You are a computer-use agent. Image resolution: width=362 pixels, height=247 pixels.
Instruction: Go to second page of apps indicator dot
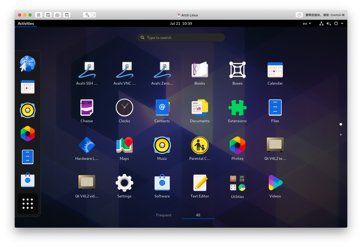click(341, 135)
